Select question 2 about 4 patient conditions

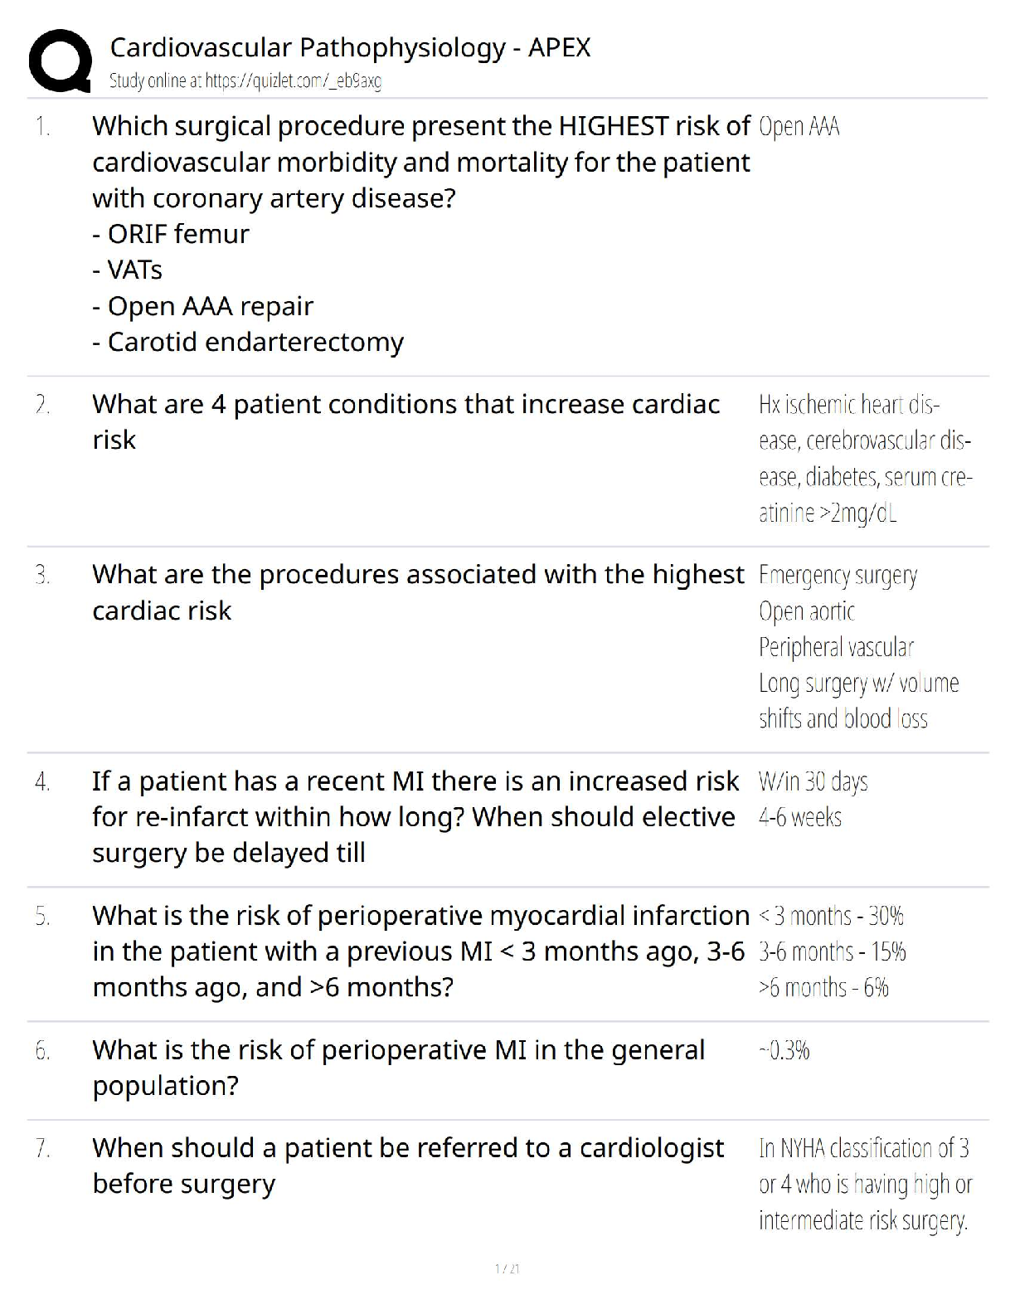coord(406,421)
